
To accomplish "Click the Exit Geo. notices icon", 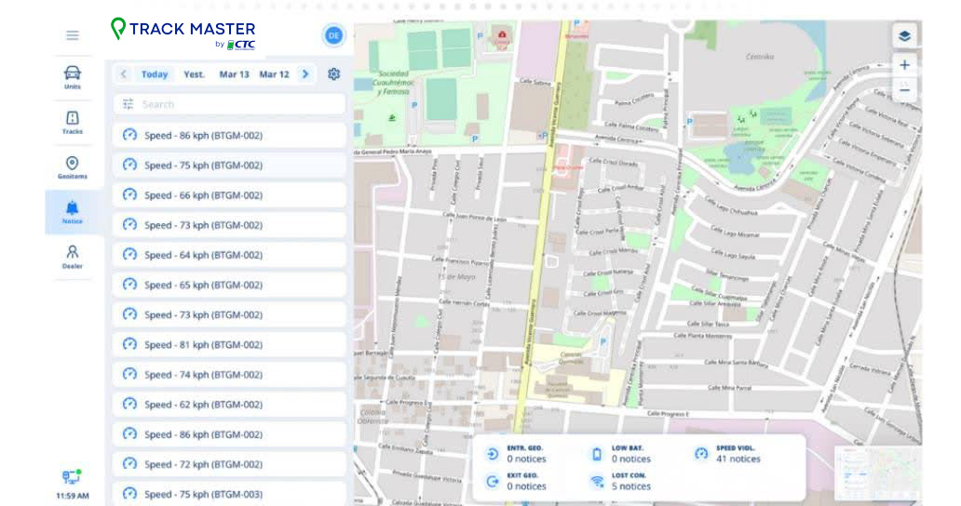I will click(493, 482).
